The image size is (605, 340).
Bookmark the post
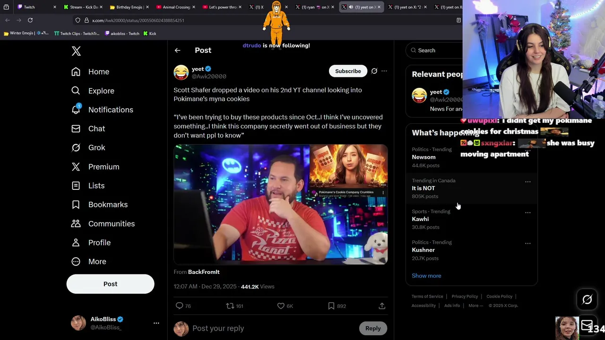coord(331,306)
